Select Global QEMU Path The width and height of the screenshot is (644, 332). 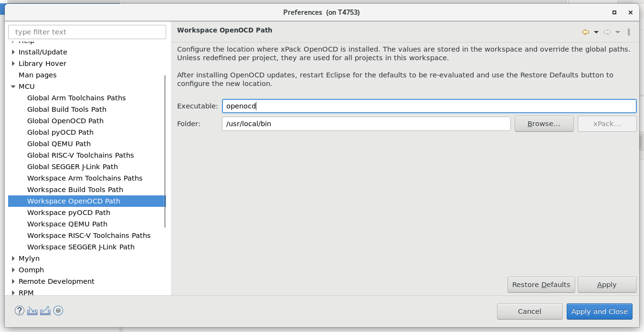tap(59, 144)
